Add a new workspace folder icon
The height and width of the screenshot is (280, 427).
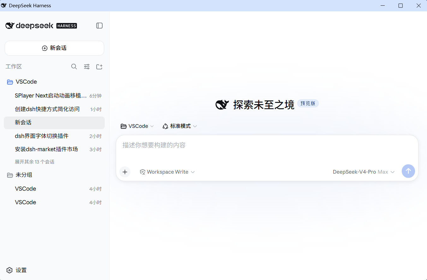(99, 67)
